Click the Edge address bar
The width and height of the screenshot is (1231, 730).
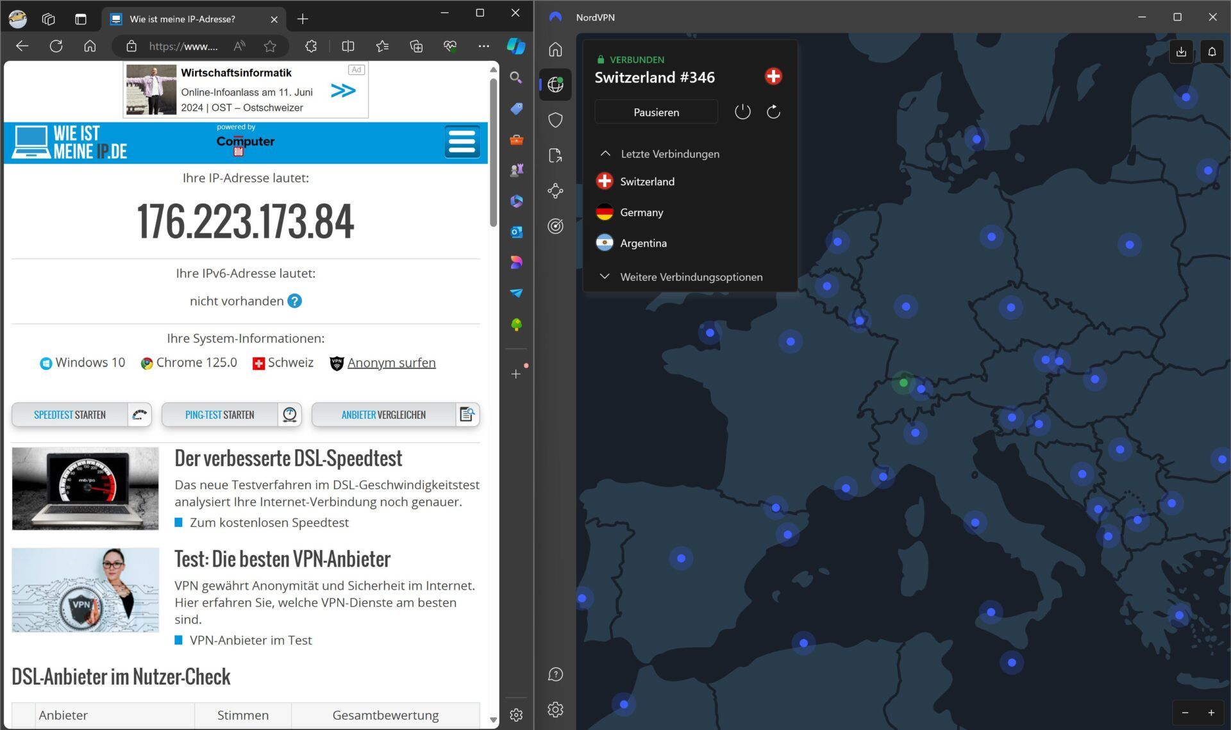[x=183, y=46]
